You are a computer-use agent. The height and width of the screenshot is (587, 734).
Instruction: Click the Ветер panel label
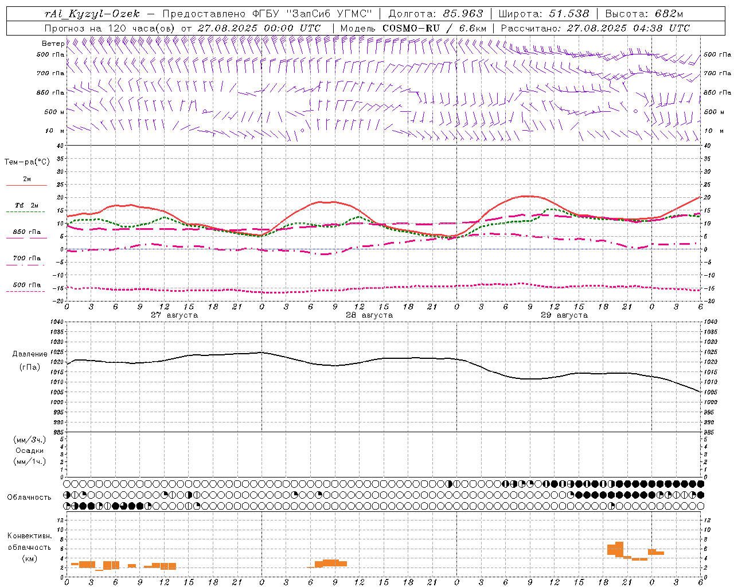click(x=53, y=44)
